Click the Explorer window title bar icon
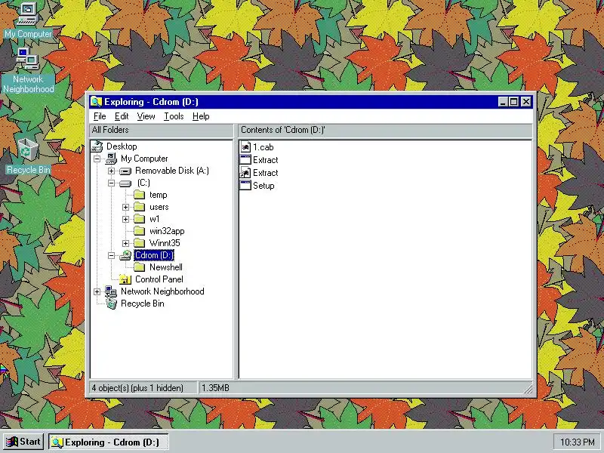This screenshot has width=604, height=453. tap(96, 102)
